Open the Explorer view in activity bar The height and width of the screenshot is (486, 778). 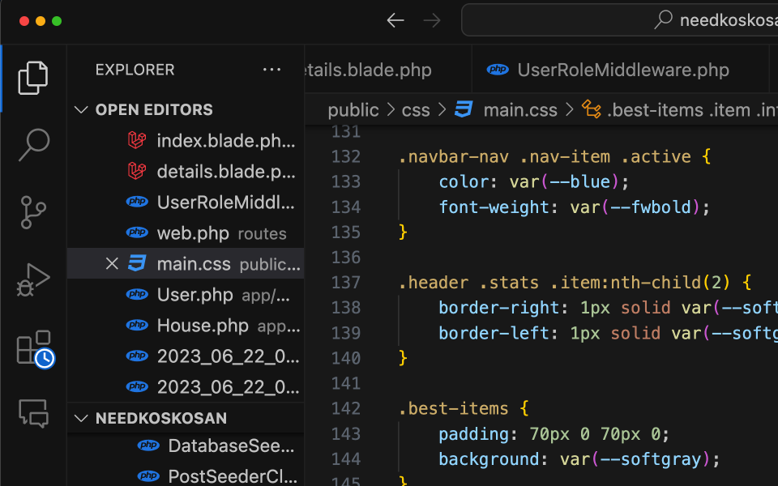pyautogui.click(x=33, y=78)
